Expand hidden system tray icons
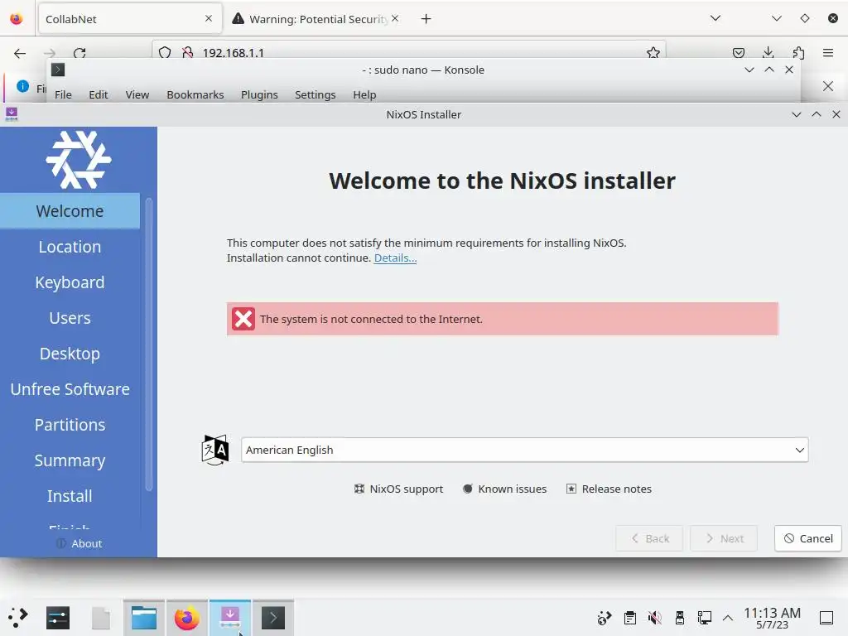 pos(728,618)
